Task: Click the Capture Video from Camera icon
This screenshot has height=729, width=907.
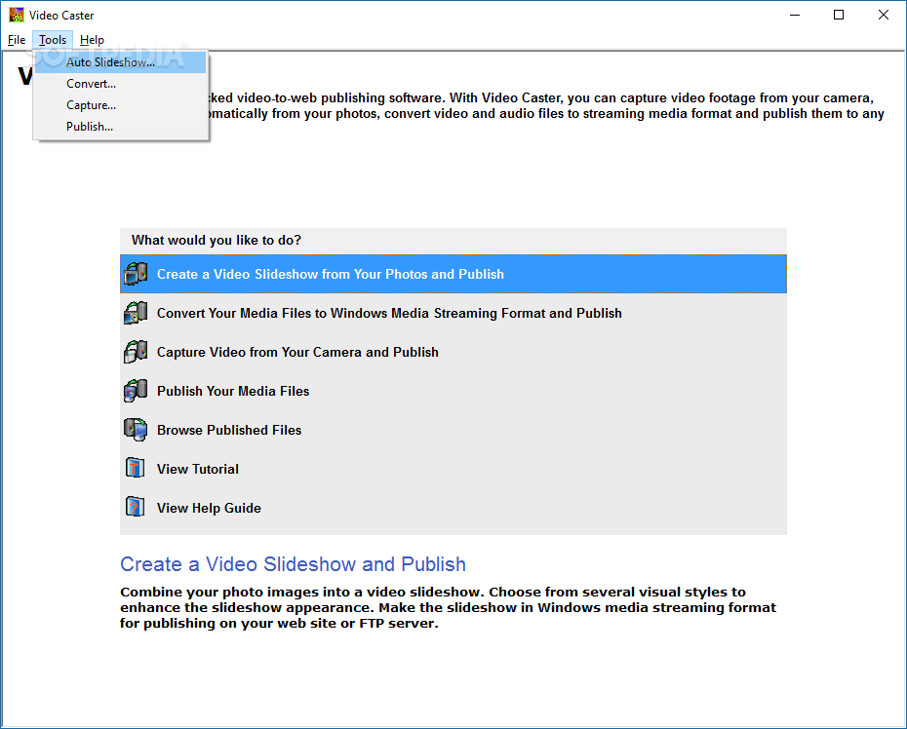Action: pyautogui.click(x=136, y=352)
